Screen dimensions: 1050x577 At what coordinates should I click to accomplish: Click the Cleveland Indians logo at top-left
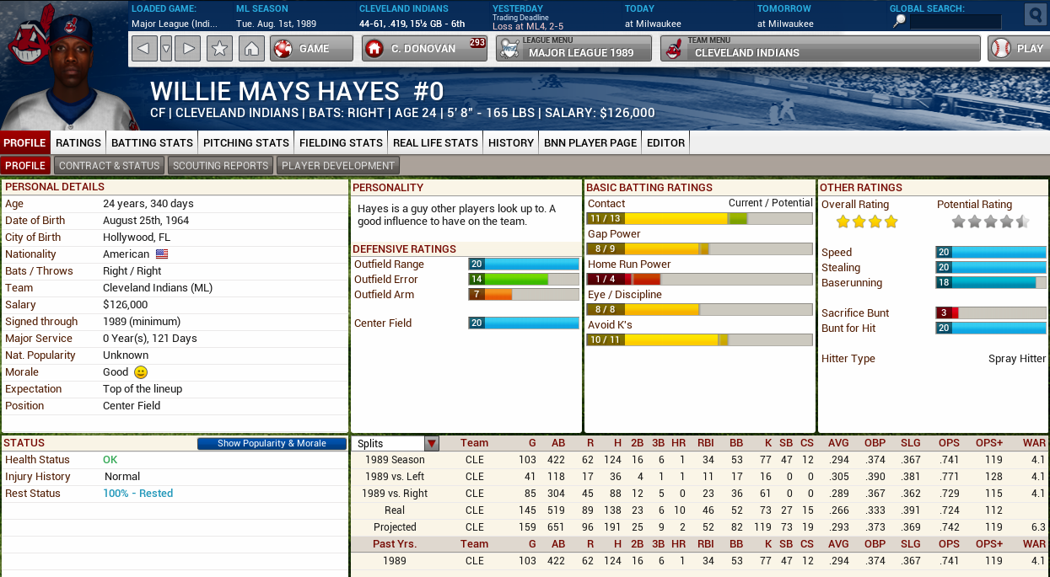(27, 35)
